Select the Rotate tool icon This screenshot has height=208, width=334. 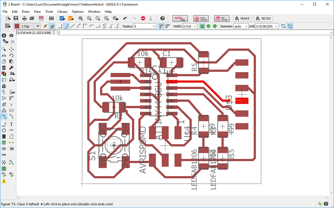click(11, 55)
